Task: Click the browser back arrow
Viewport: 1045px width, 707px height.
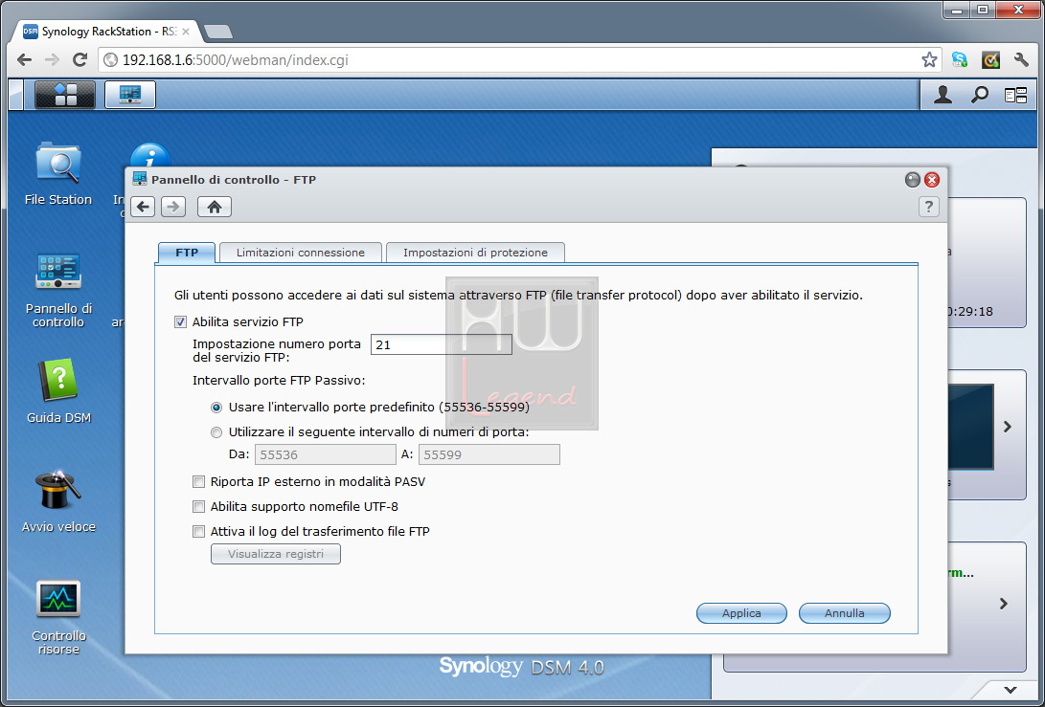Action: 24,60
